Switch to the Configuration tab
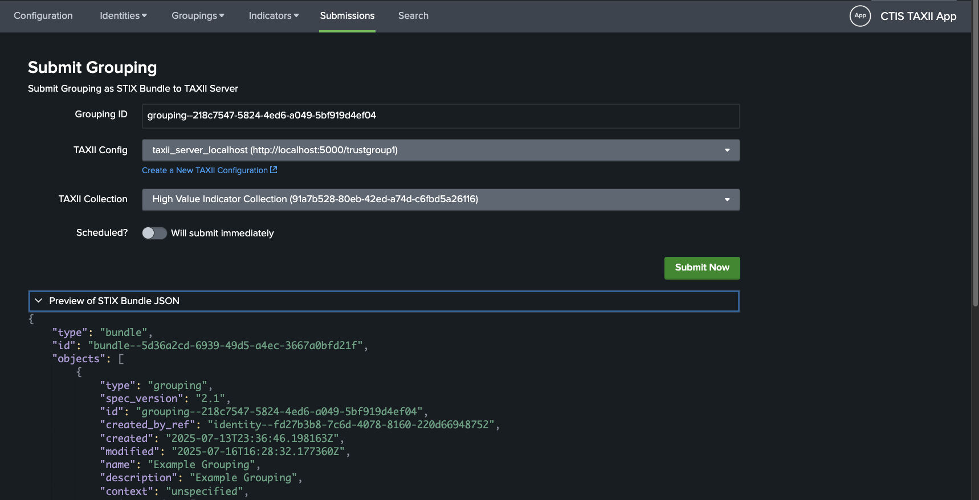 click(x=43, y=16)
